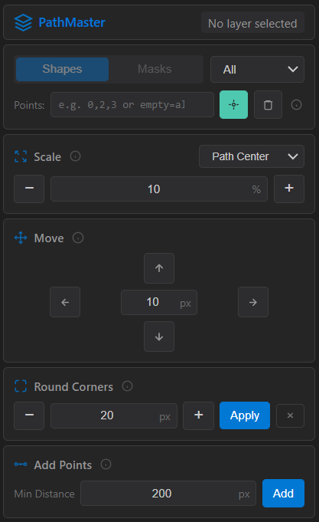The height and width of the screenshot is (522, 319).
Task: Click the Points: label
Action: point(29,105)
